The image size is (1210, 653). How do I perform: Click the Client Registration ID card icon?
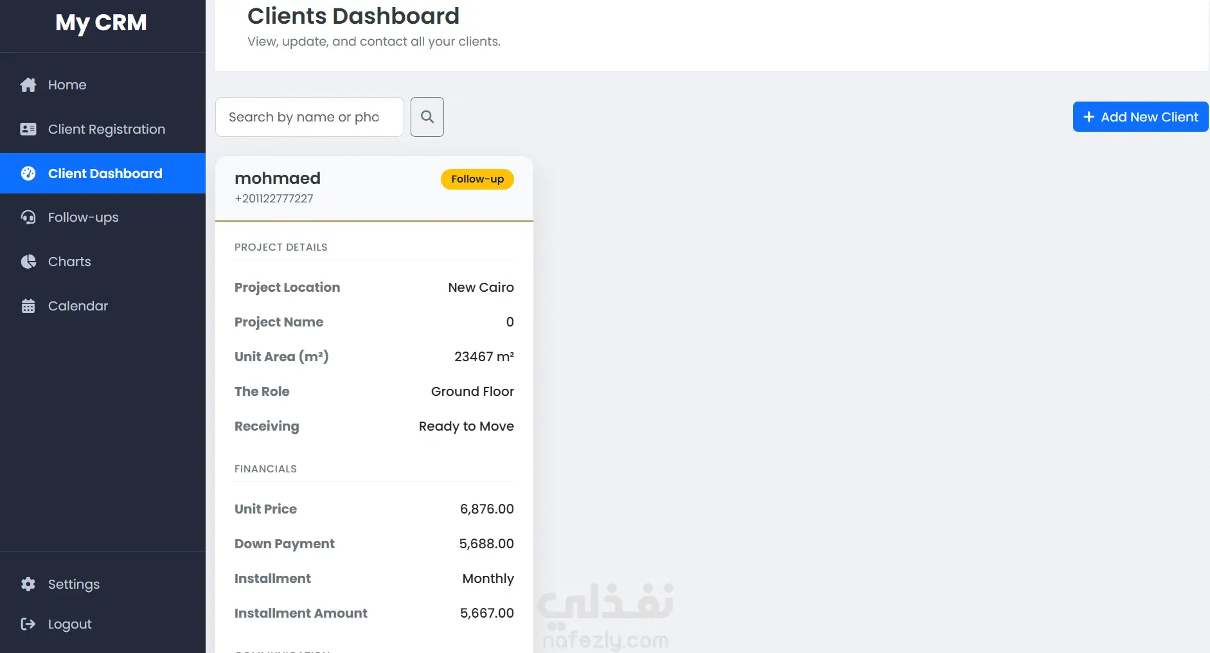(28, 129)
